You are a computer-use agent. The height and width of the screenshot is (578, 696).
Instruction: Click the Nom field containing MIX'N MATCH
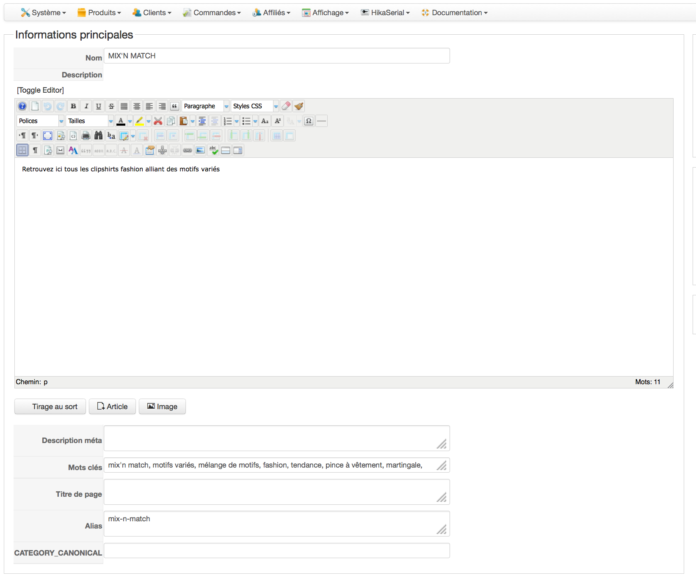click(277, 56)
